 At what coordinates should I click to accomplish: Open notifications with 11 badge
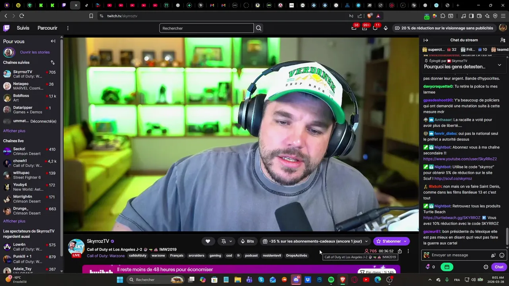tap(375, 28)
